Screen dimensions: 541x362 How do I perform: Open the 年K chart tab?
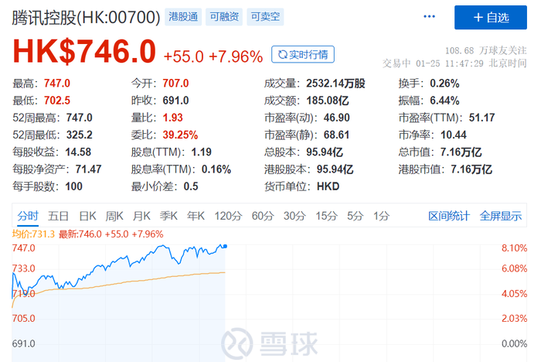[196, 216]
